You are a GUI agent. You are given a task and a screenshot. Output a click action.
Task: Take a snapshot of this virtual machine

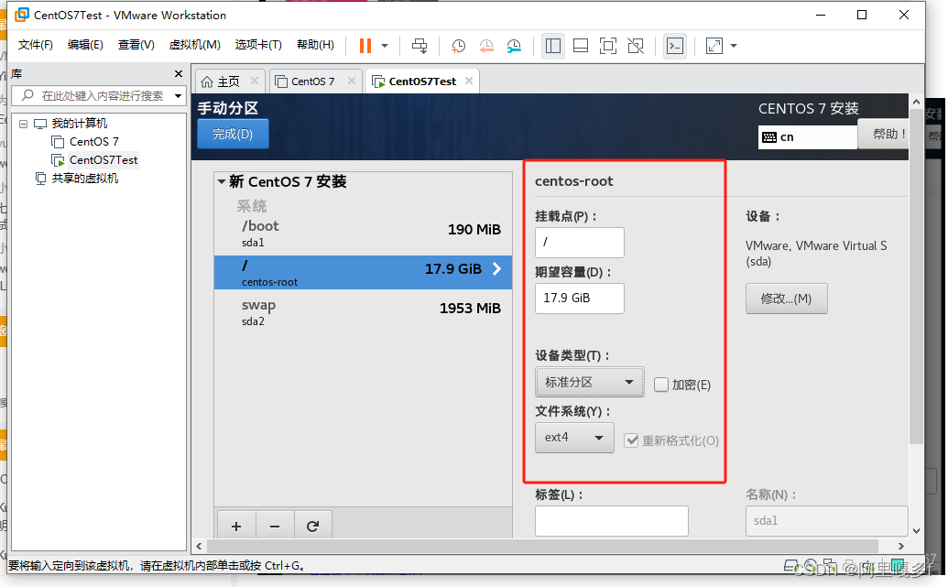pyautogui.click(x=458, y=46)
